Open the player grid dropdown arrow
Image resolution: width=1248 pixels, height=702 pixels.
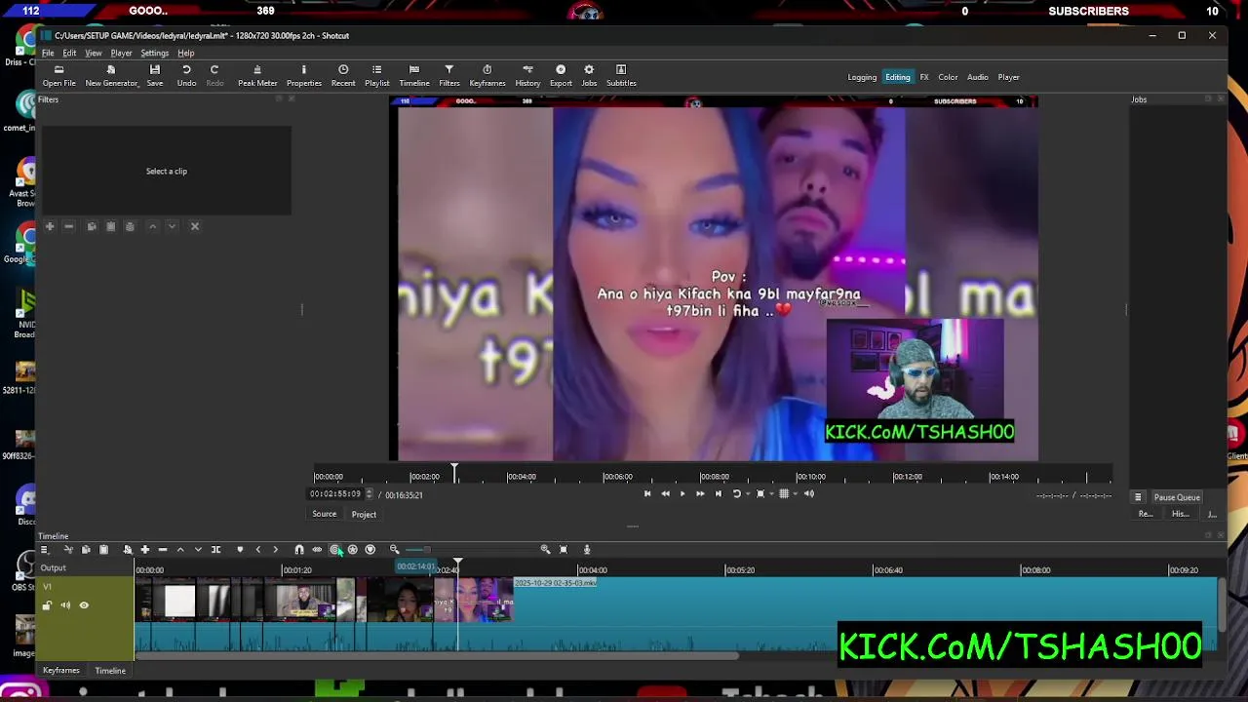click(795, 493)
